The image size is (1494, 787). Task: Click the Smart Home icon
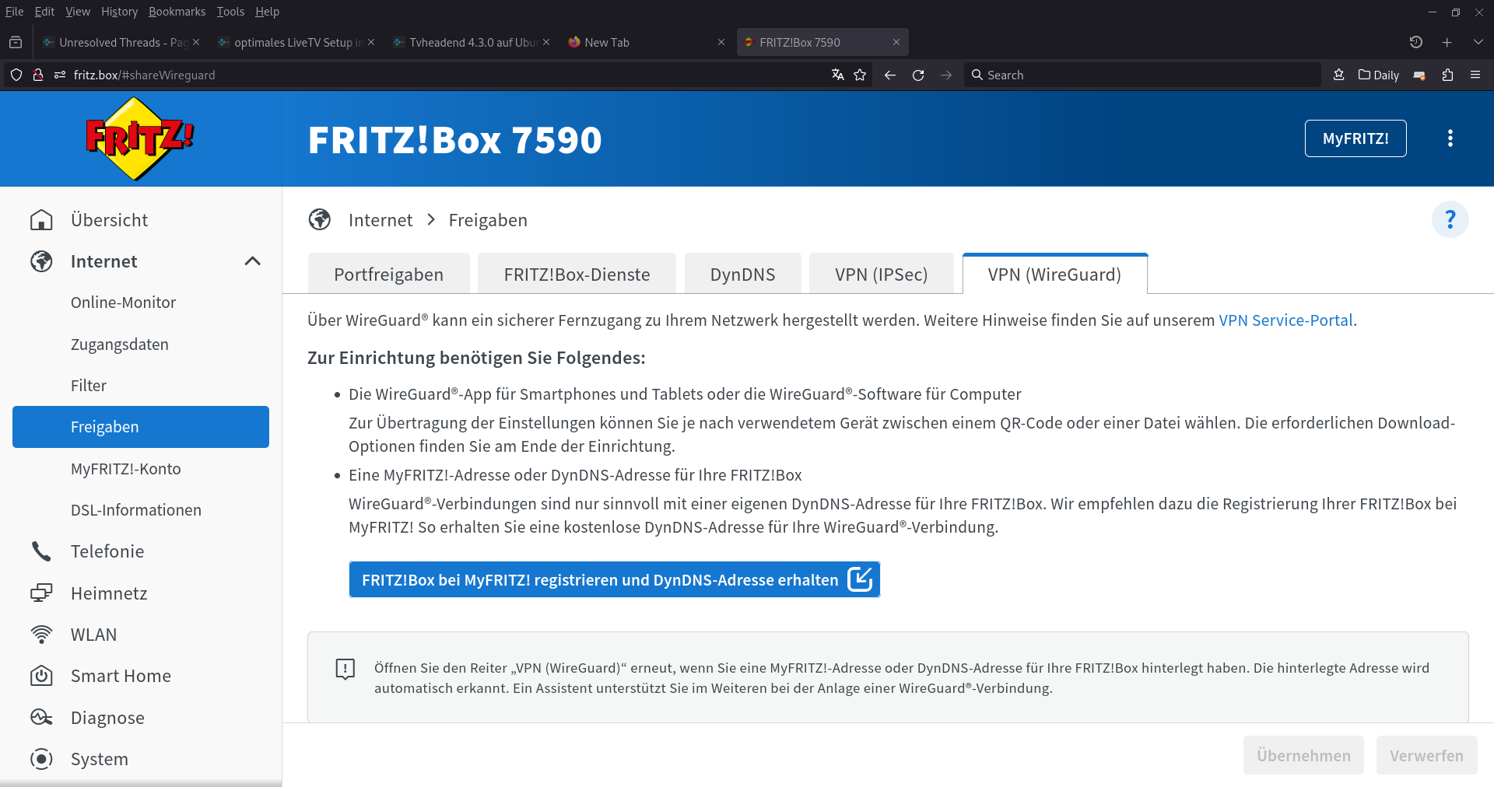41,676
